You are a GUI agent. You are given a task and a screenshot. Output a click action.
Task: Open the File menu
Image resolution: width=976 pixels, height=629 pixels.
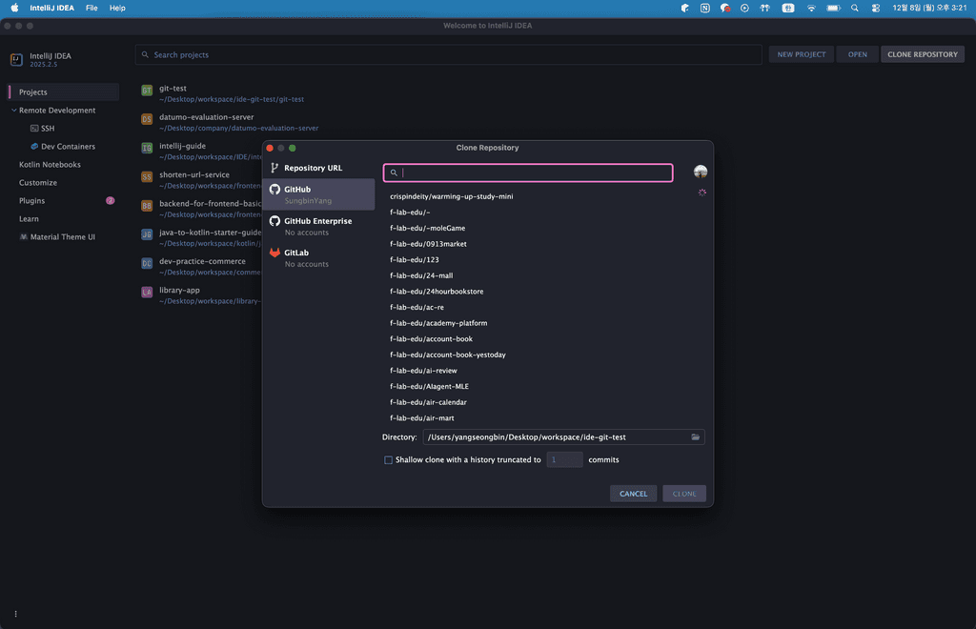pos(91,8)
